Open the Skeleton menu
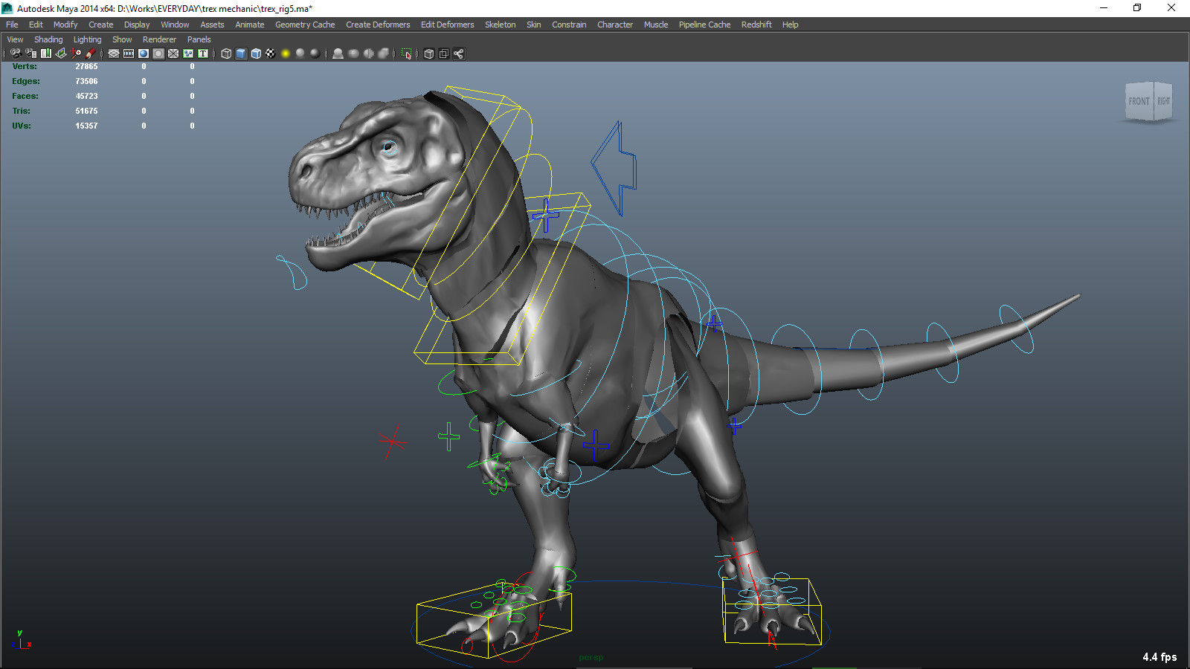1190x669 pixels. coord(500,25)
